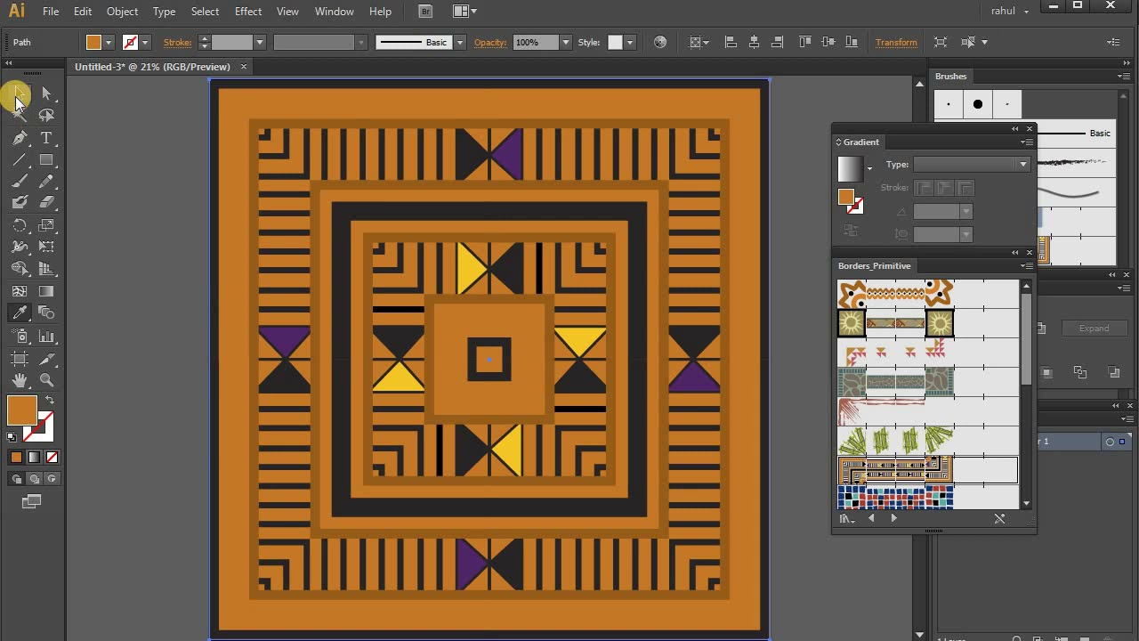Screen dimensions: 1139x641
Task: Select the Pen tool
Action: tap(20, 138)
